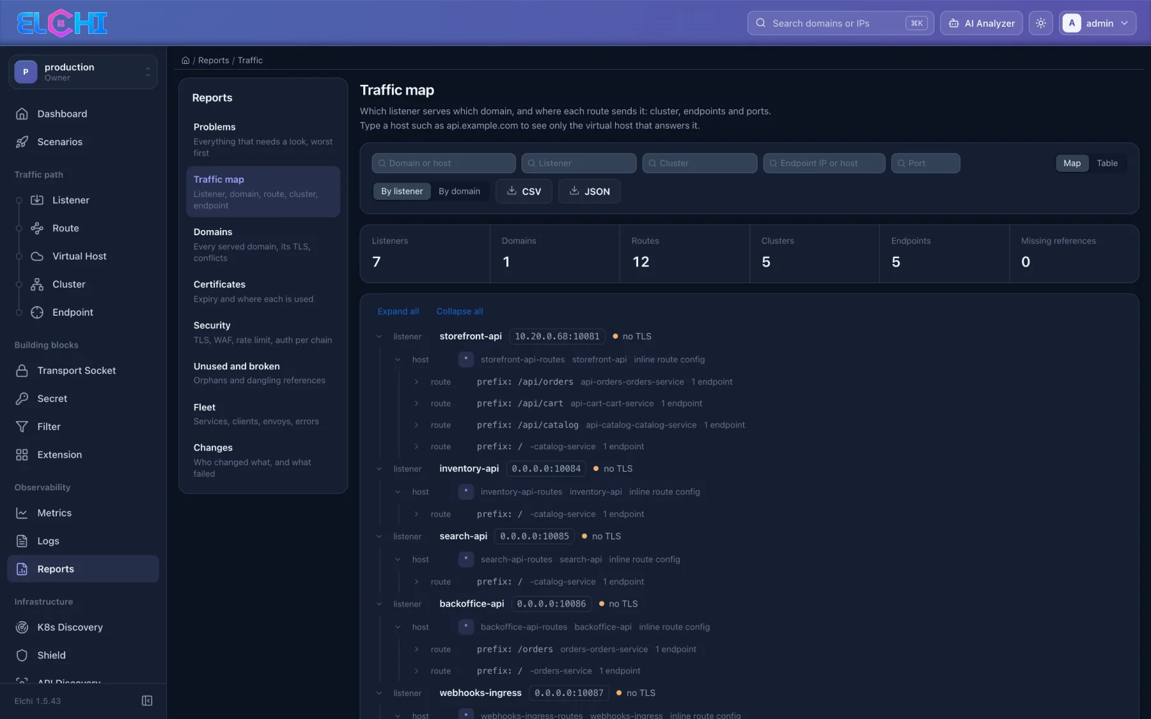Viewport: 1151px width, 719px height.
Task: Open the Dashboard home icon in sidebar
Action: point(22,114)
